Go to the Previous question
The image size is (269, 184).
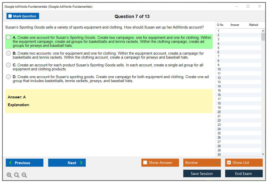coord(25,163)
